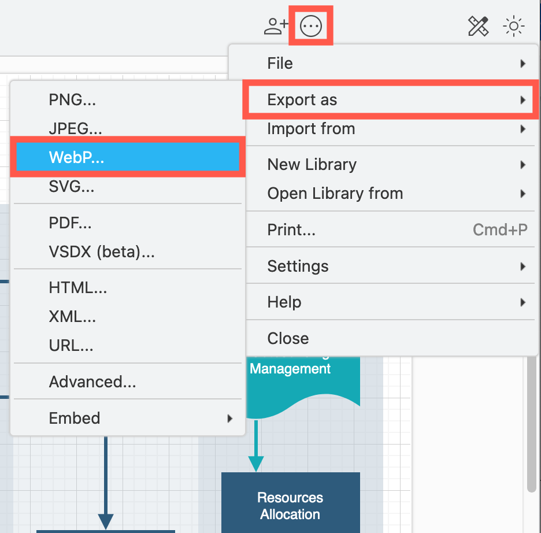Open the three-dot overflow menu
Viewport: 541px width, 533px height.
coord(310,25)
